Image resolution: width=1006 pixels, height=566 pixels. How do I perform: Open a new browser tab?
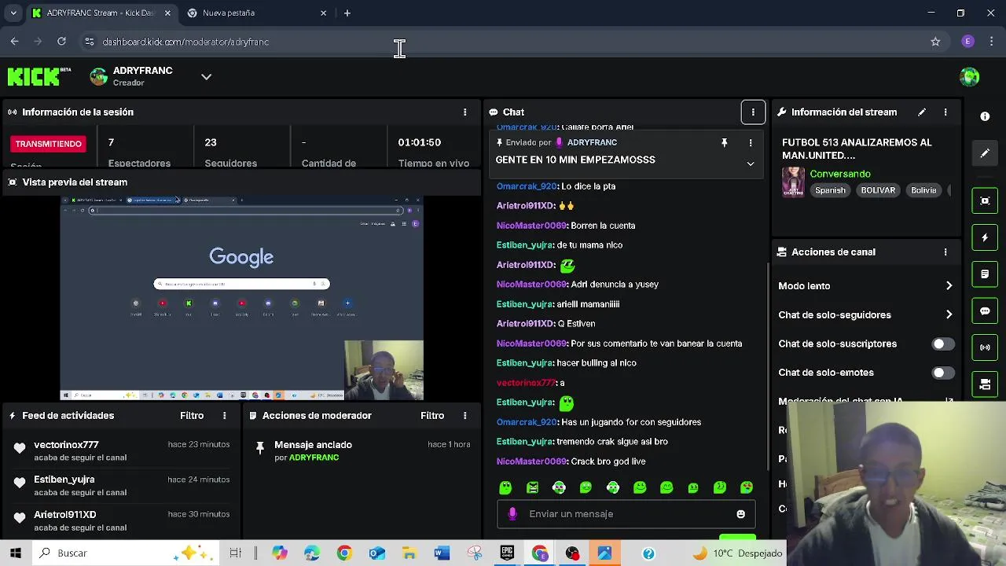click(347, 13)
